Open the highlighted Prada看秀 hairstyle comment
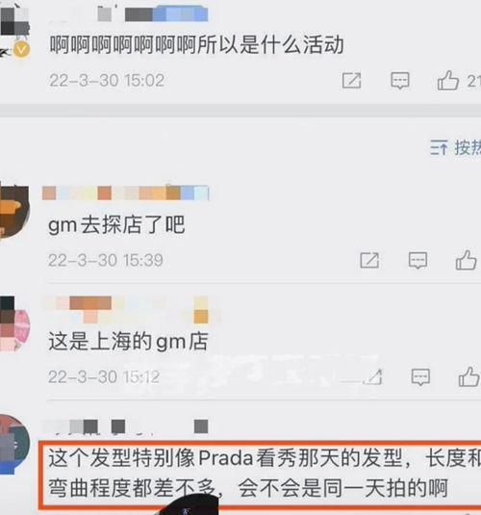This screenshot has height=515, width=481. pyautogui.click(x=260, y=475)
